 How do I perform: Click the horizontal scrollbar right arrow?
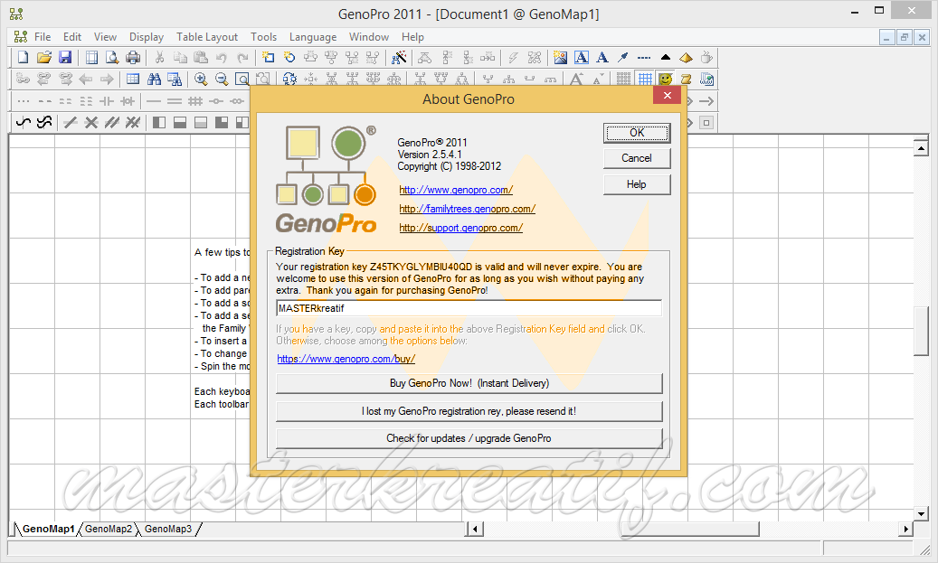pos(905,529)
